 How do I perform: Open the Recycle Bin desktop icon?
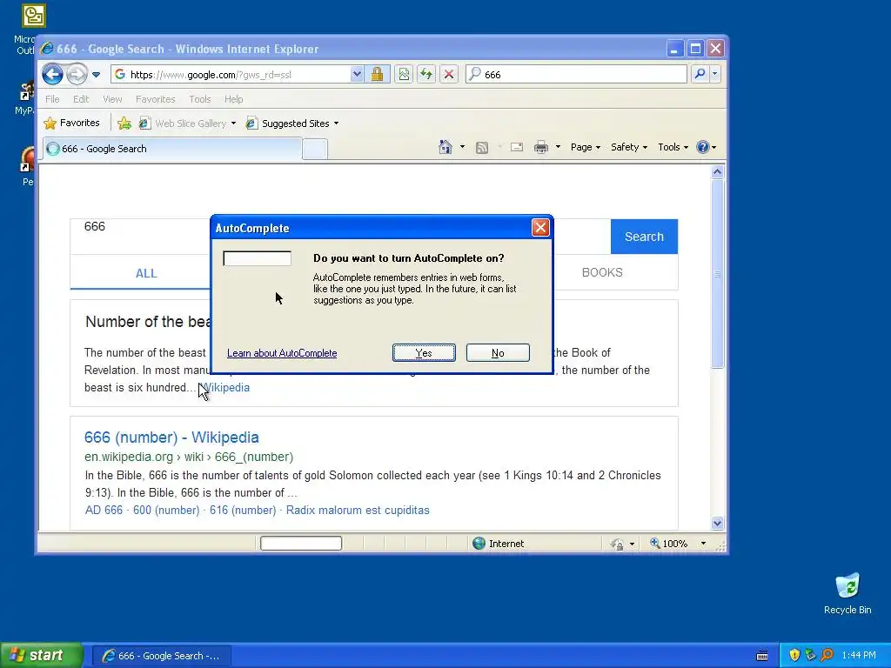847,593
